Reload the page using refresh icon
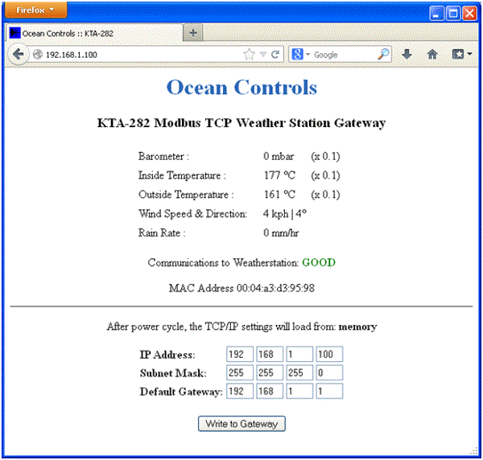The image size is (483, 460). point(275,55)
